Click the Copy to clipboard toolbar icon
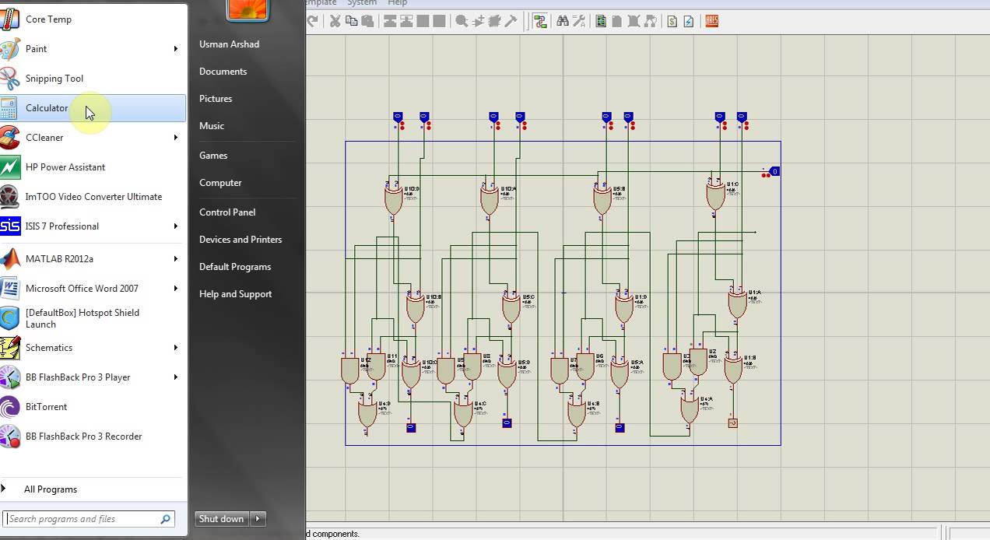The width and height of the screenshot is (990, 540). (351, 21)
